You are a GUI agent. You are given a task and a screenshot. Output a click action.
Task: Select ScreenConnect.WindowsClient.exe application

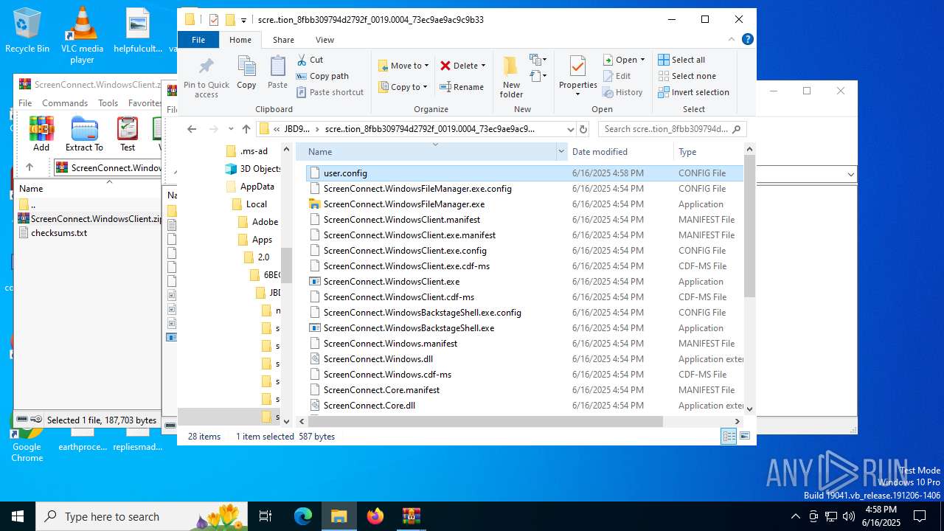524,282
